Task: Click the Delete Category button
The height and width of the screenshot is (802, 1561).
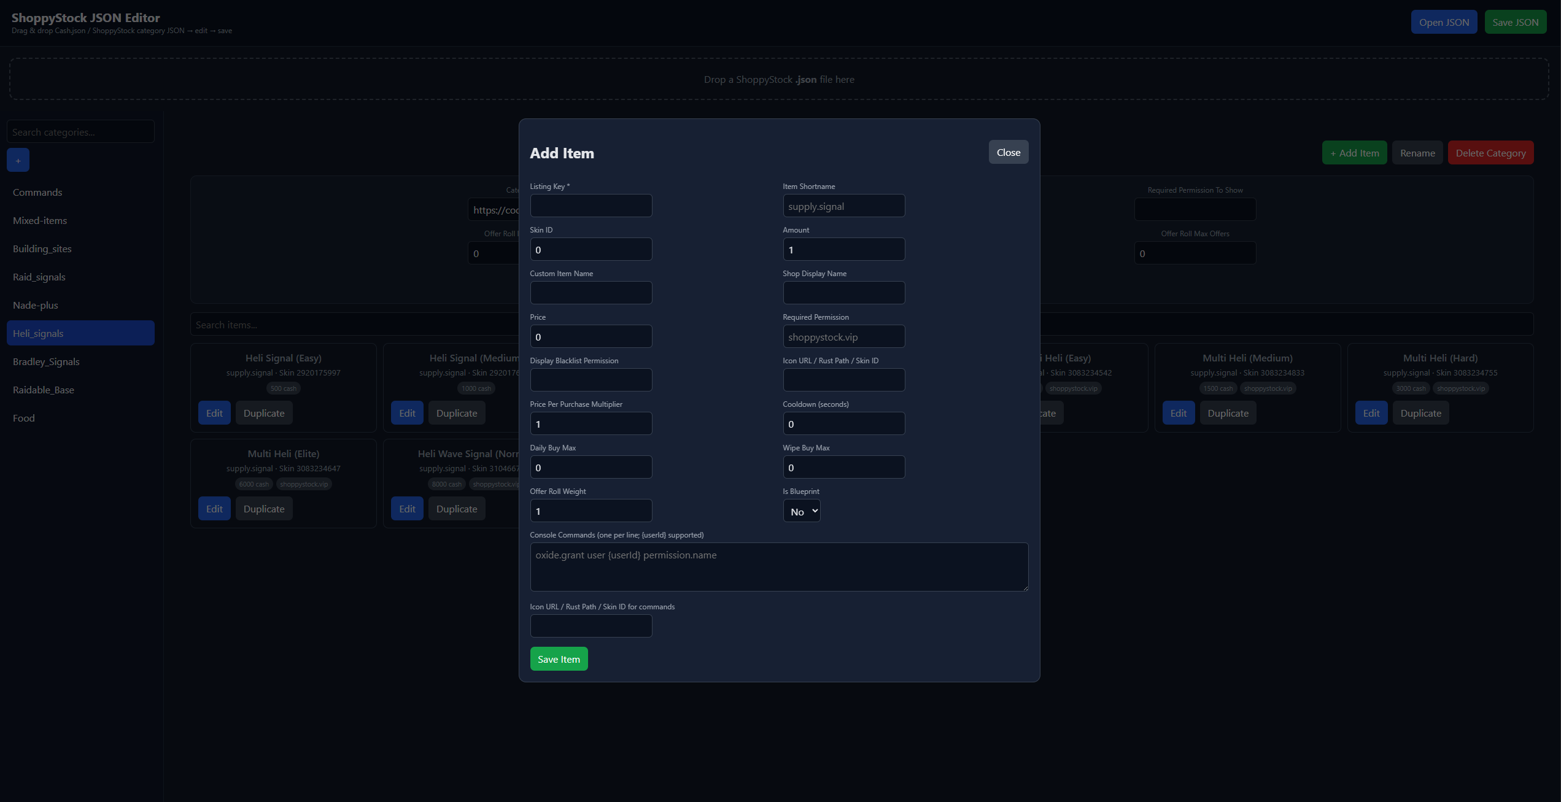Action: [x=1490, y=153]
